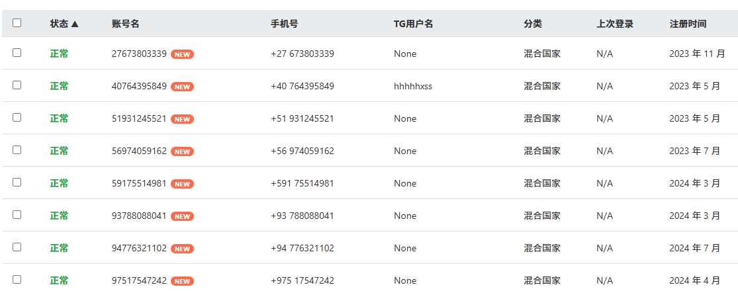Image resolution: width=738 pixels, height=291 pixels.
Task: Select checkbox for phone +40 764395849 row
Action: [17, 85]
